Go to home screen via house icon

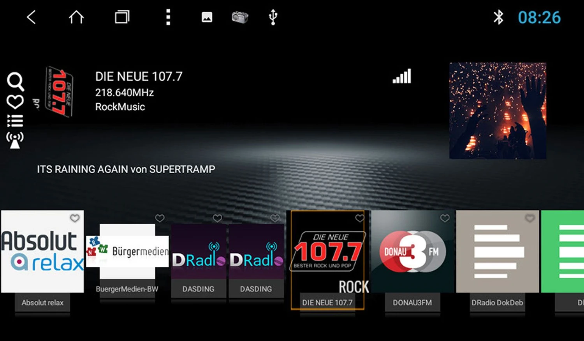point(76,17)
